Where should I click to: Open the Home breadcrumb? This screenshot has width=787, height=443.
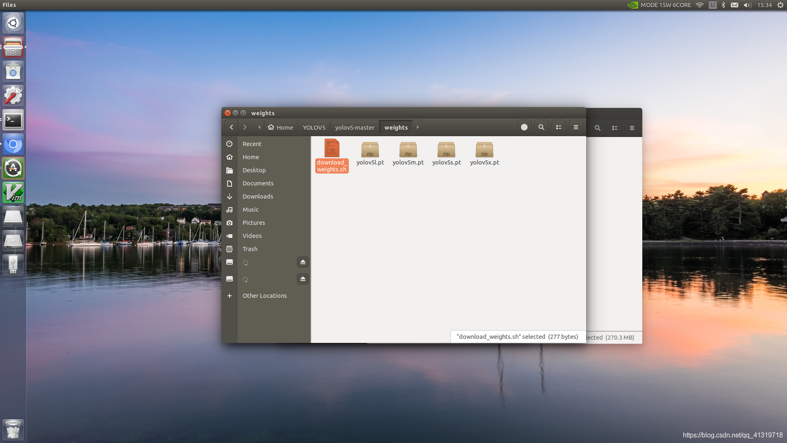281,127
